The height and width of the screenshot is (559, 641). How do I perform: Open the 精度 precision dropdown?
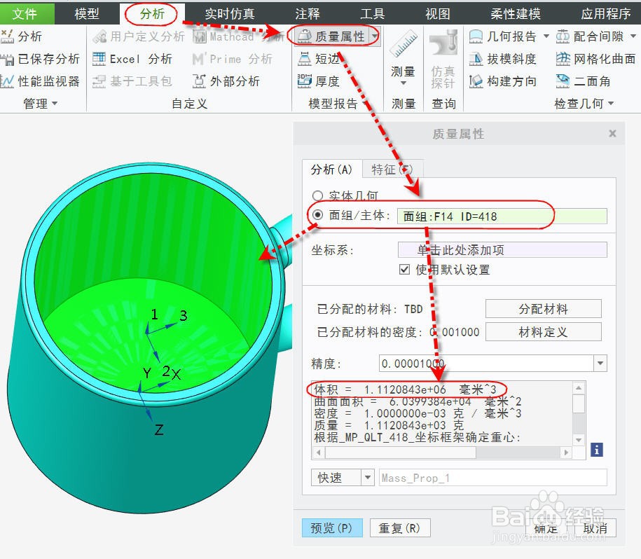pos(600,364)
